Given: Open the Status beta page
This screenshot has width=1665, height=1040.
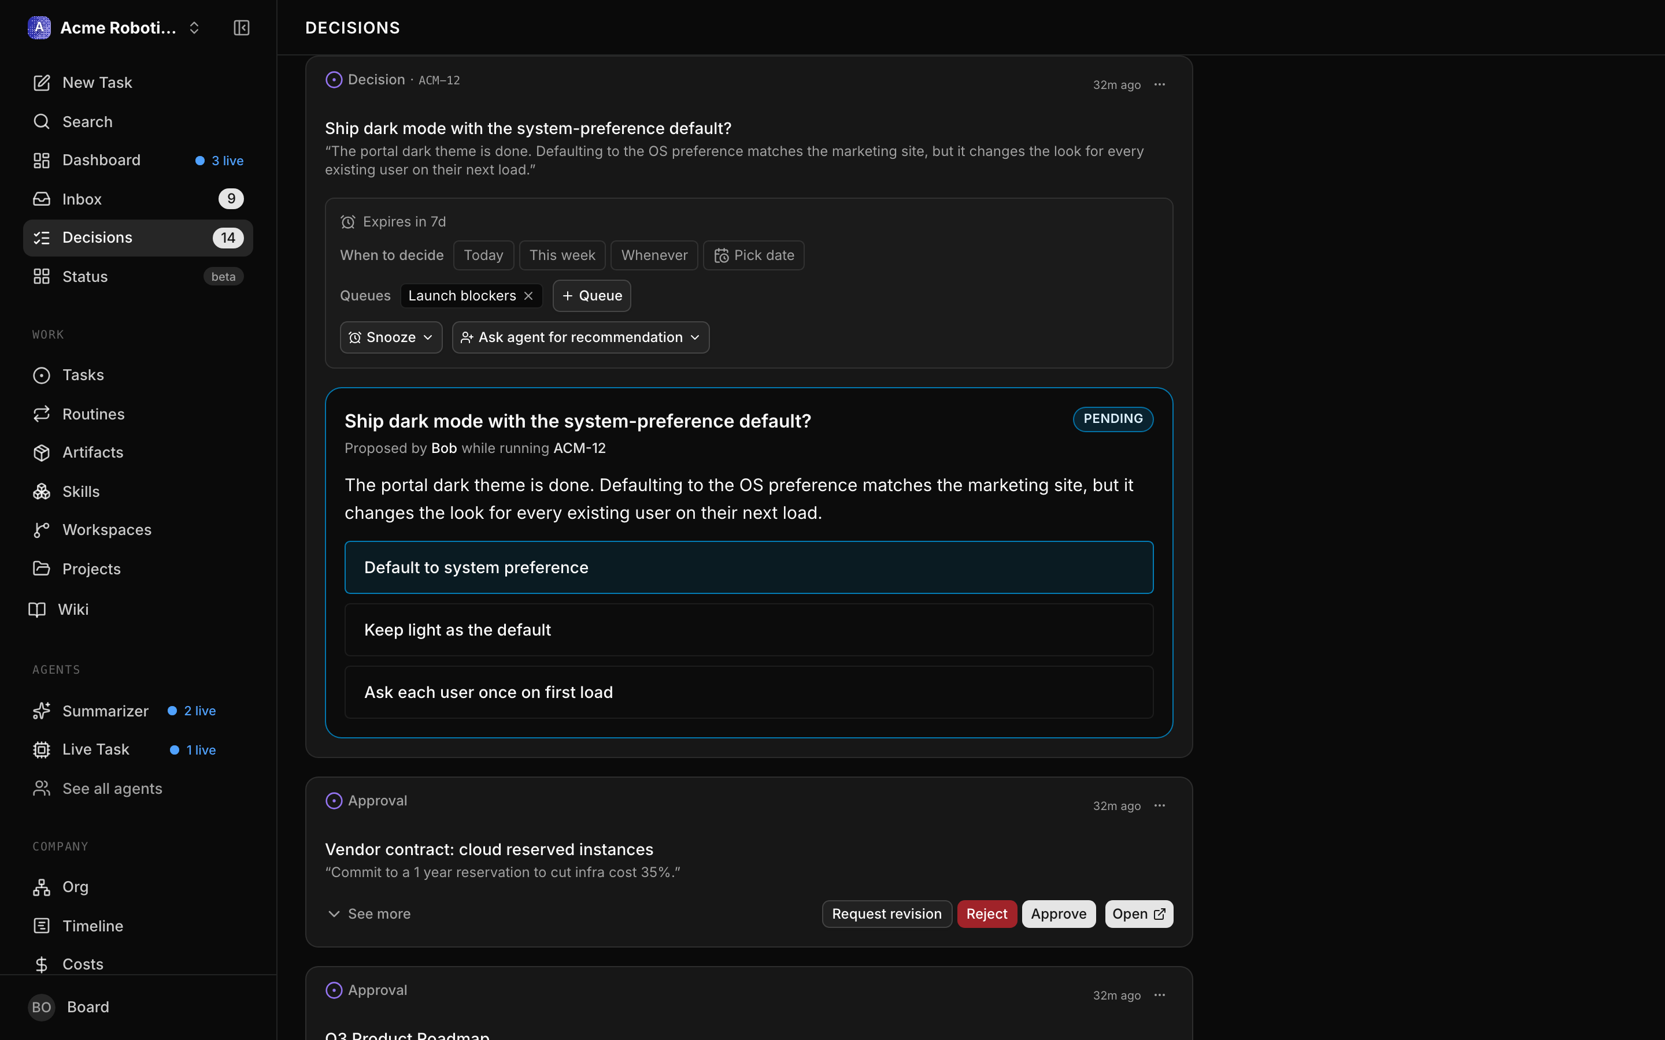Looking at the screenshot, I should tap(138, 277).
